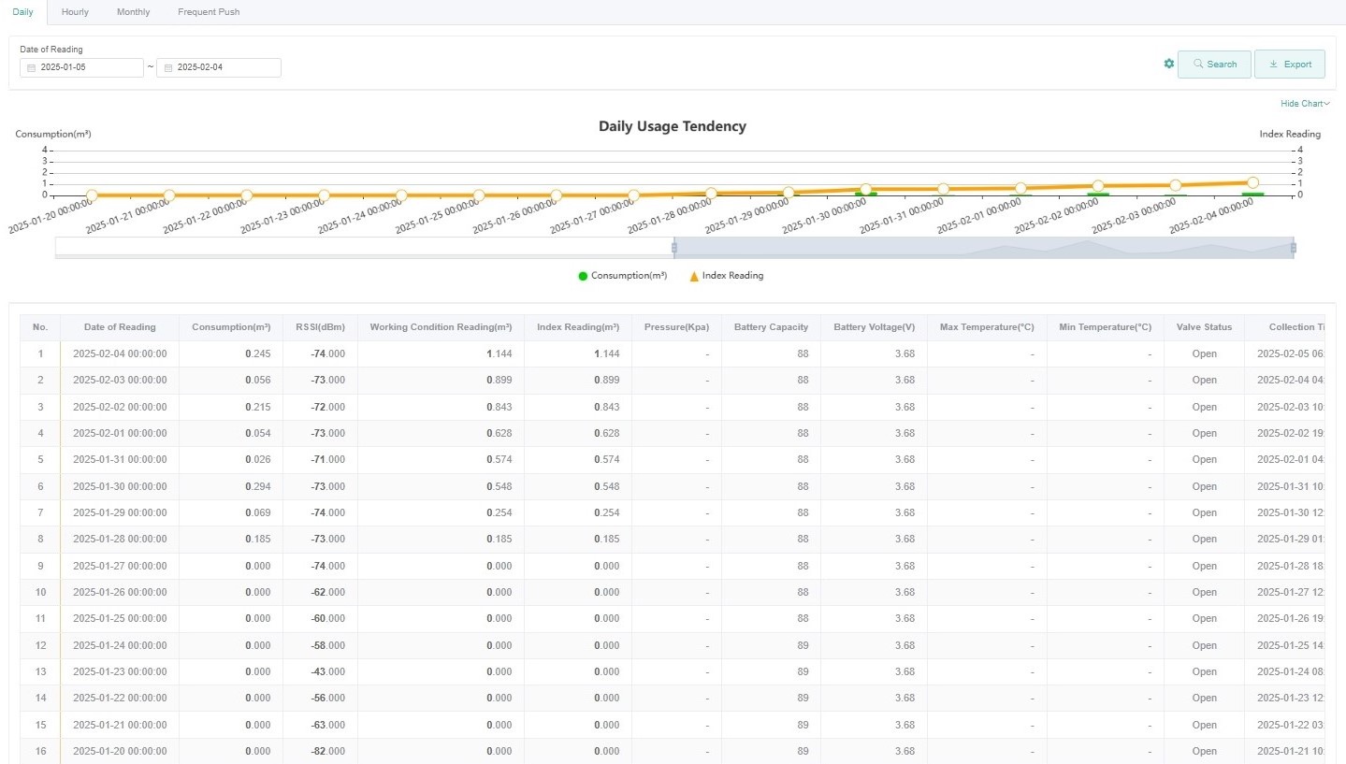Collapse the chart with Hide Chart
This screenshot has height=764, width=1346.
coord(1305,104)
